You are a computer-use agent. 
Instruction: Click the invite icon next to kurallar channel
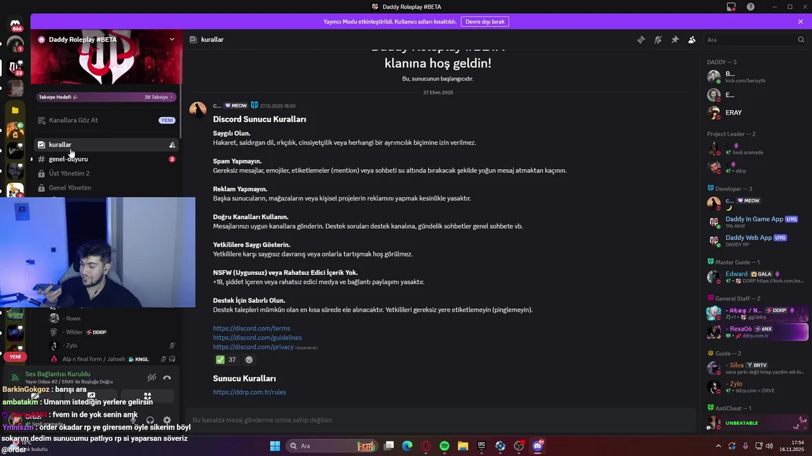point(172,145)
